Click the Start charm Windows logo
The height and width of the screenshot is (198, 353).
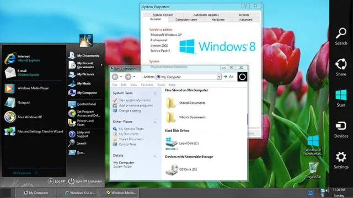click(x=341, y=95)
